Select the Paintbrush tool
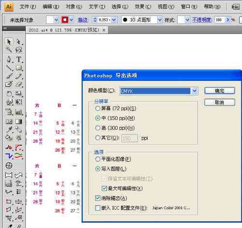Screen dimensions: 242x228 click(x=9, y=76)
